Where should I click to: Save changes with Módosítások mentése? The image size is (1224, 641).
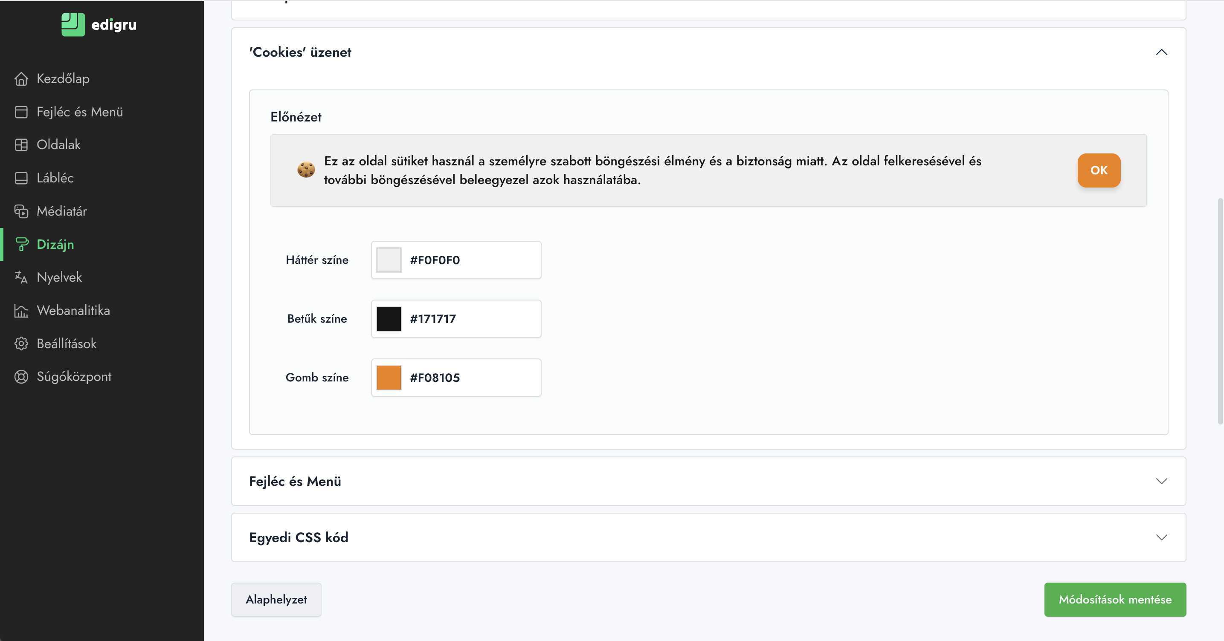pos(1115,599)
